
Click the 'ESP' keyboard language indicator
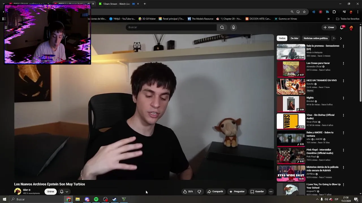(336, 199)
